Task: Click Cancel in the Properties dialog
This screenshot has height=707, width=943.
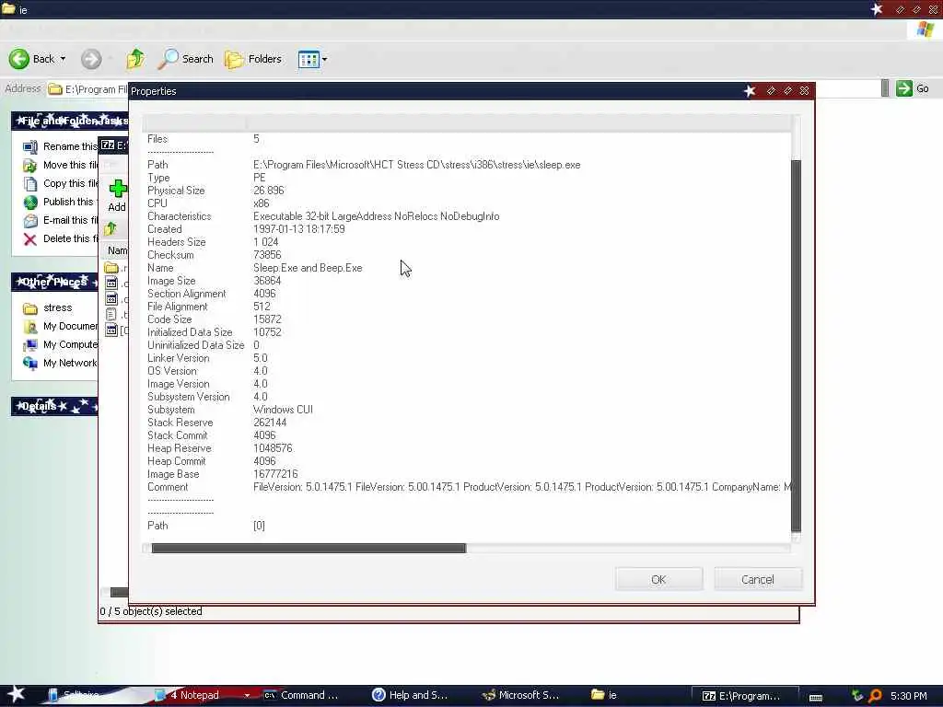Action: point(757,579)
